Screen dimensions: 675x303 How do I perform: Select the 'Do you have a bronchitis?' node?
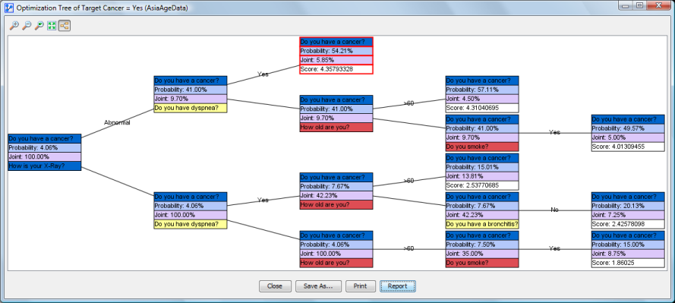tap(482, 210)
